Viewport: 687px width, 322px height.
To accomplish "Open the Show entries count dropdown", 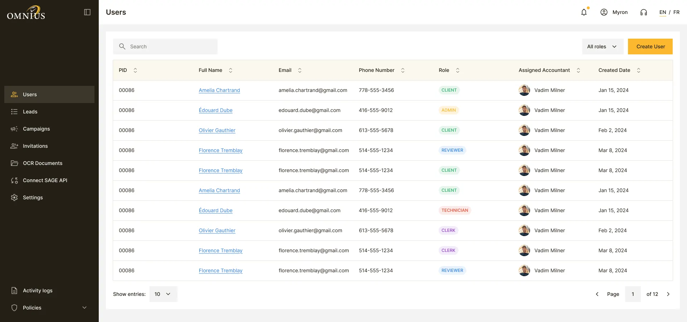I will (163, 294).
